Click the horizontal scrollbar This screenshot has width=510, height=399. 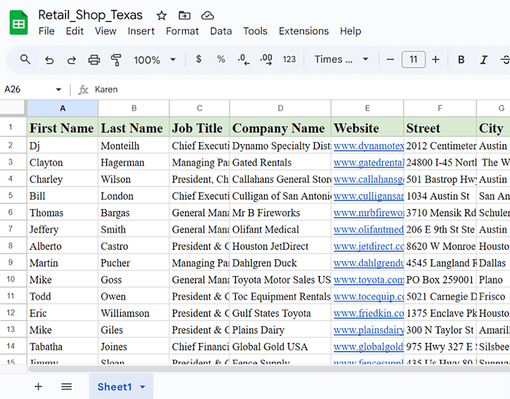coord(269,369)
